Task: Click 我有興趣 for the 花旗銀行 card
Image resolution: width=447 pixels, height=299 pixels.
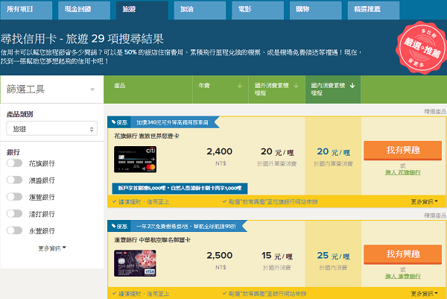Action: (x=402, y=150)
